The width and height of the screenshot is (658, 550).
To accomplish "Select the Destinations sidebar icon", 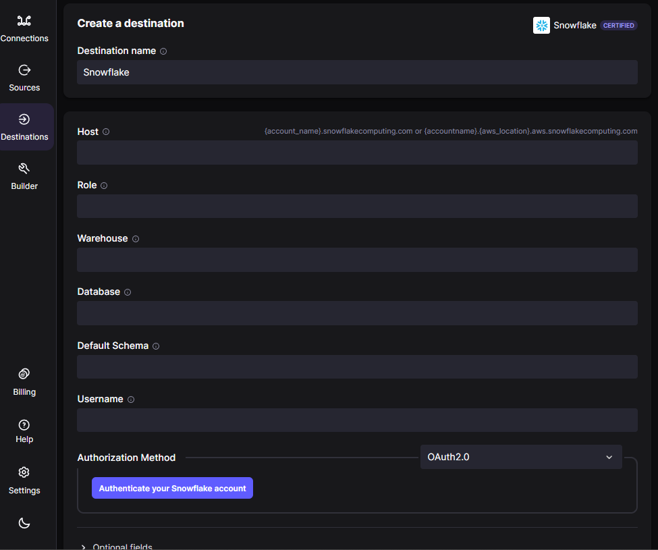I will [24, 119].
